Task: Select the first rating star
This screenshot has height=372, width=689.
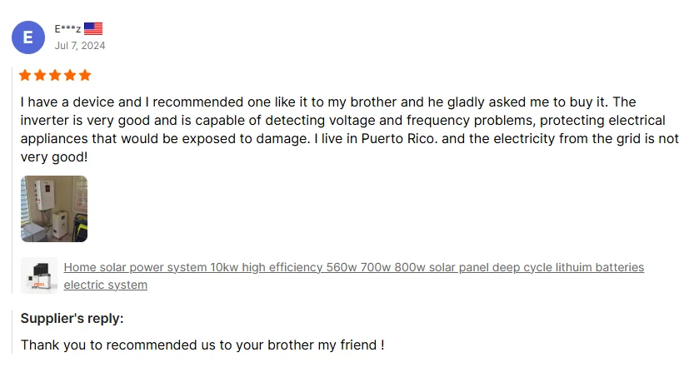Action: point(25,76)
